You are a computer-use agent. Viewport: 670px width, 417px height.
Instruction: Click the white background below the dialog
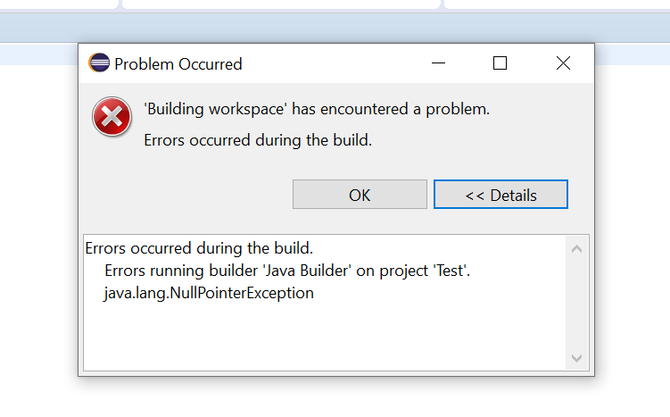point(335,397)
